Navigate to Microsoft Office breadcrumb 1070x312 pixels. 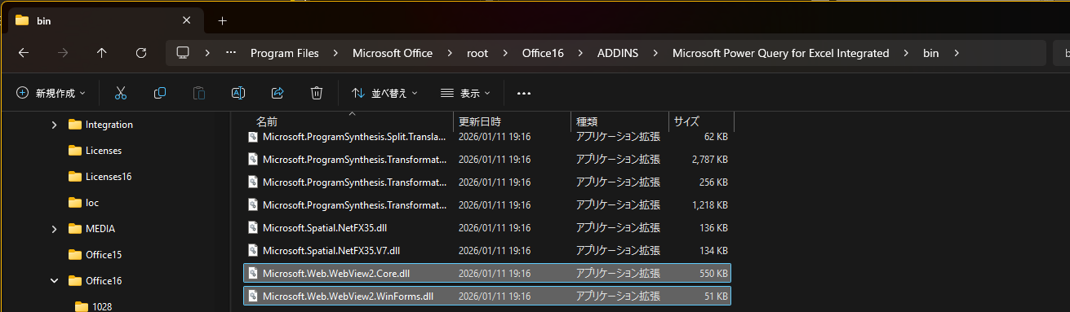pyautogui.click(x=393, y=53)
